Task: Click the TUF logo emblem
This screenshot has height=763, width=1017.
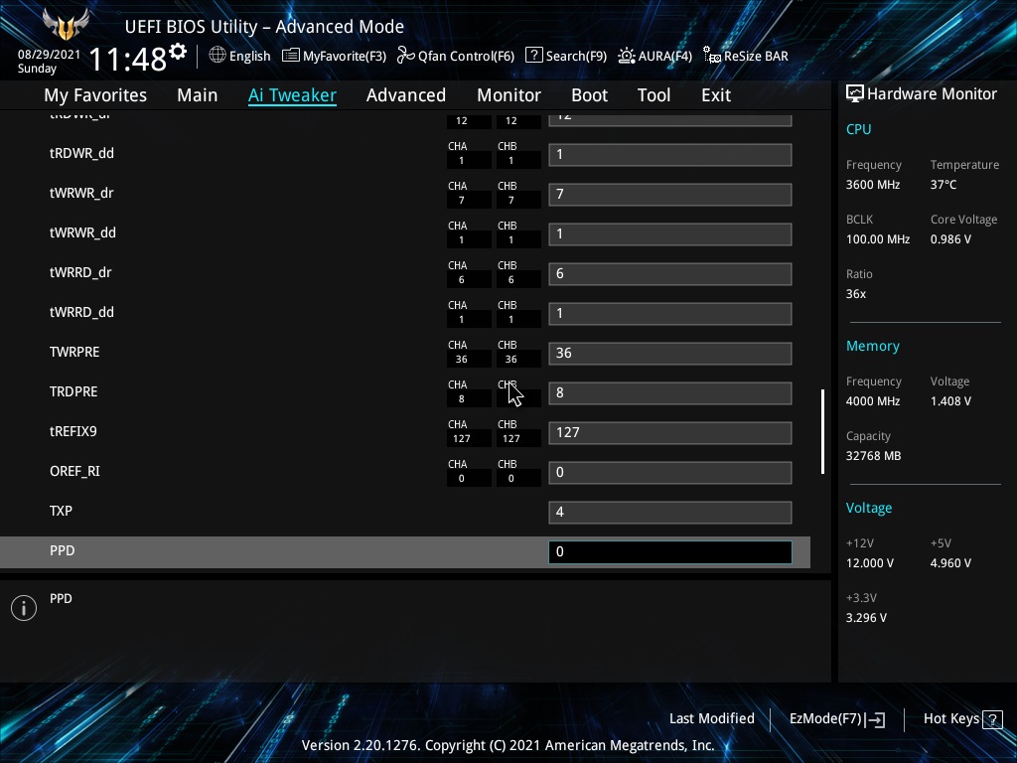Action: pyautogui.click(x=66, y=24)
